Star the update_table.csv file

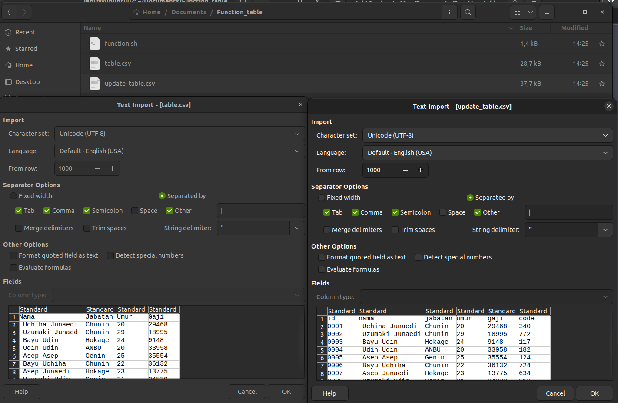[602, 84]
